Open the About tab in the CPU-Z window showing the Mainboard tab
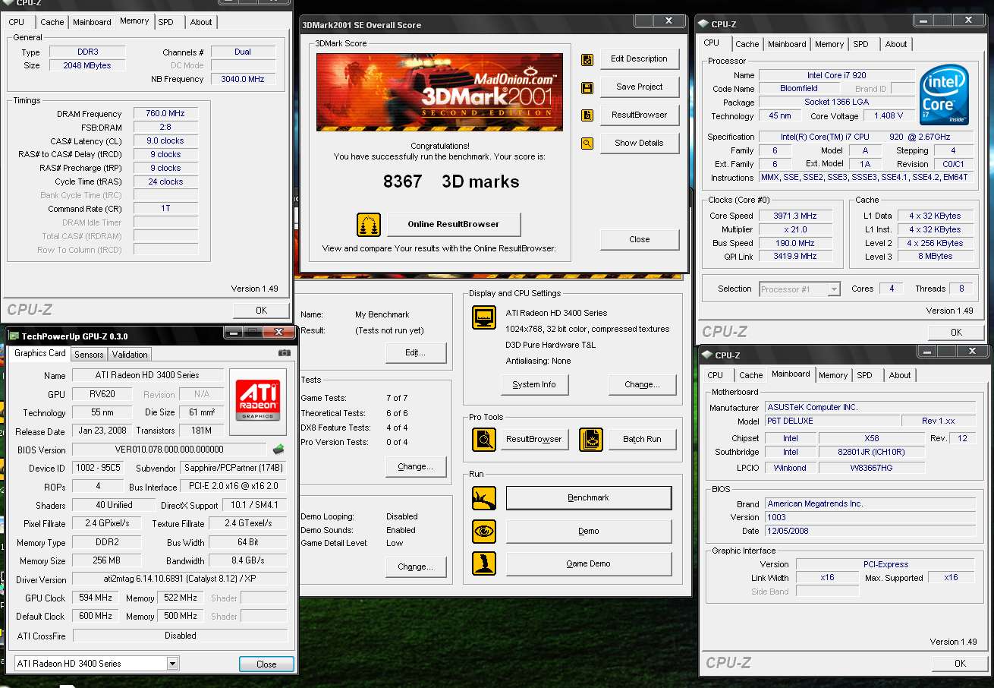The height and width of the screenshot is (688, 994). [900, 375]
